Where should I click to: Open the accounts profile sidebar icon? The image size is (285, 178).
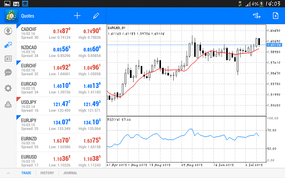tap(8, 31)
